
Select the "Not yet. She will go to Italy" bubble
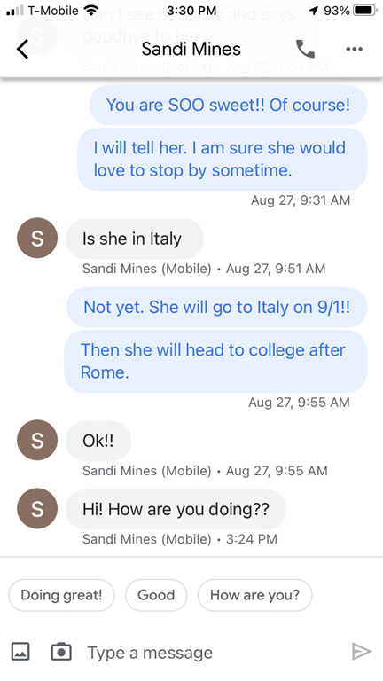click(216, 307)
